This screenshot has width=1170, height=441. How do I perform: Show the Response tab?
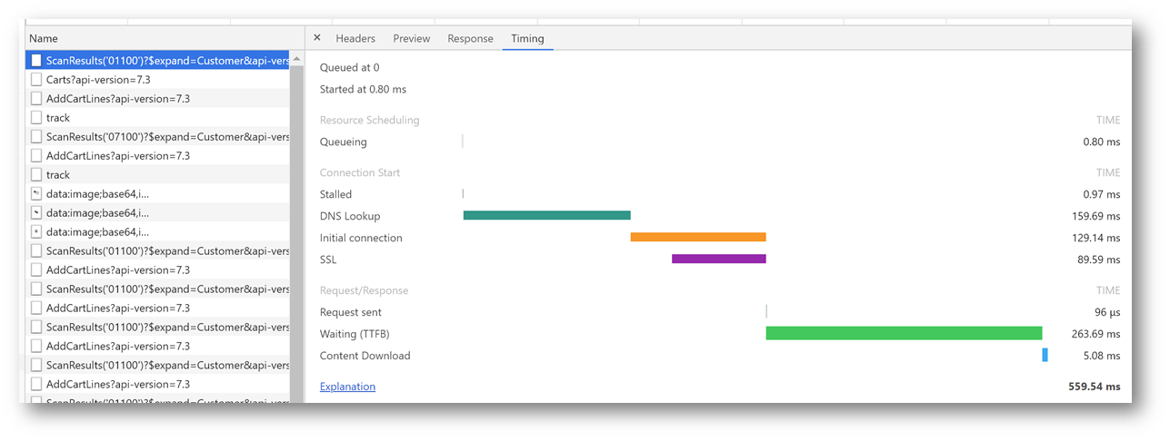coord(470,39)
